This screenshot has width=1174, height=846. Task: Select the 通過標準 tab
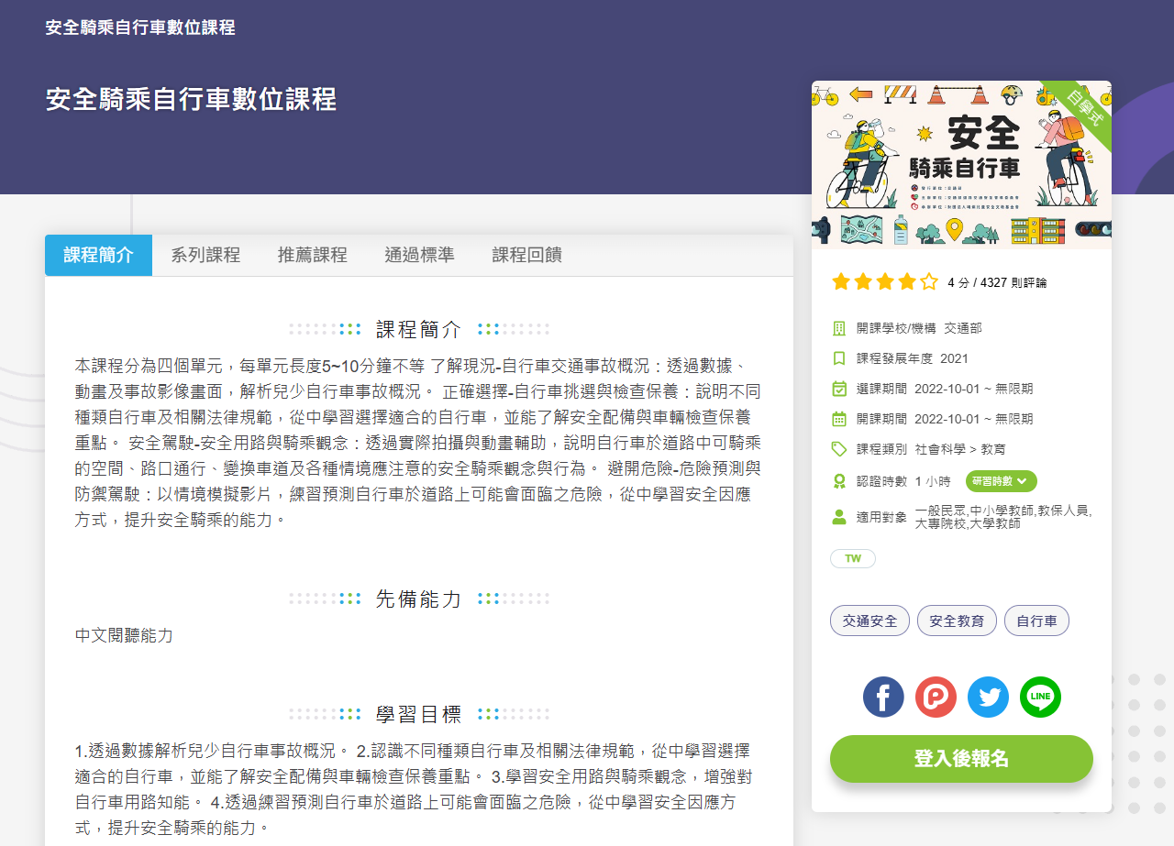tap(419, 256)
